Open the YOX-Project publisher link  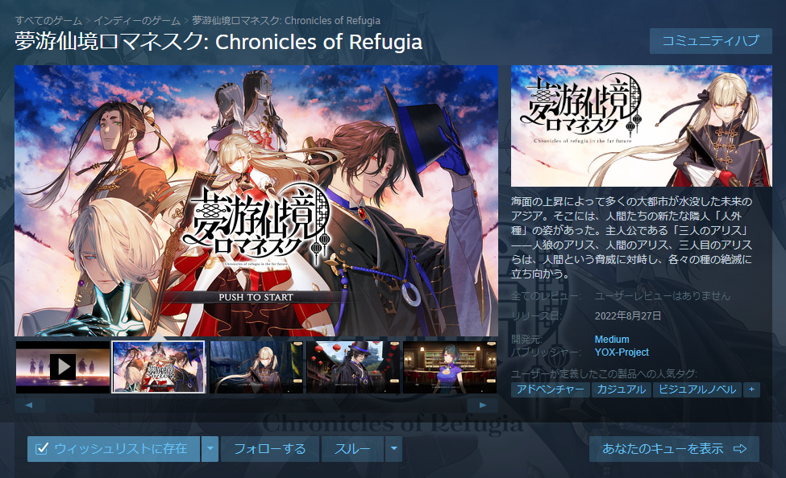tap(622, 352)
